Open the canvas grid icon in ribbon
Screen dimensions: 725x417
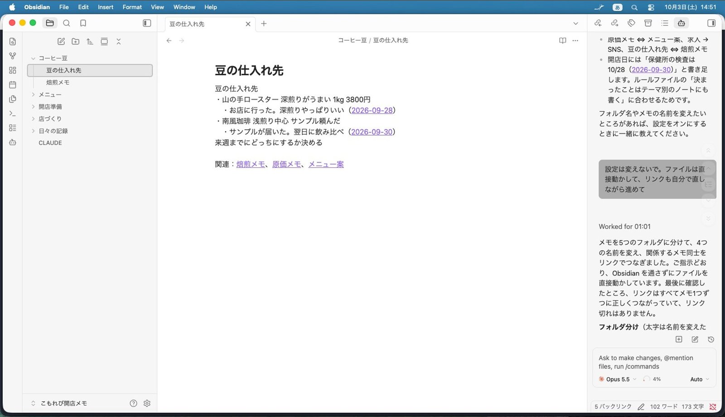[13, 70]
